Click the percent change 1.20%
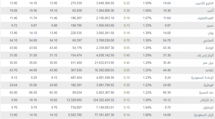 coord(147,100)
